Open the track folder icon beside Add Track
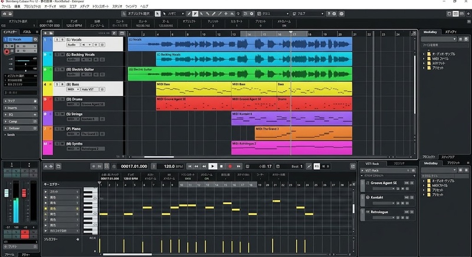Viewport: 472px width, 257px height. (51, 33)
